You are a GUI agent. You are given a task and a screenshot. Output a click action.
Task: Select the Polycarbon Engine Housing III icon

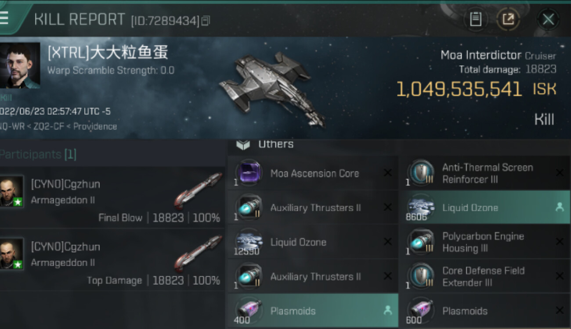[x=421, y=242]
